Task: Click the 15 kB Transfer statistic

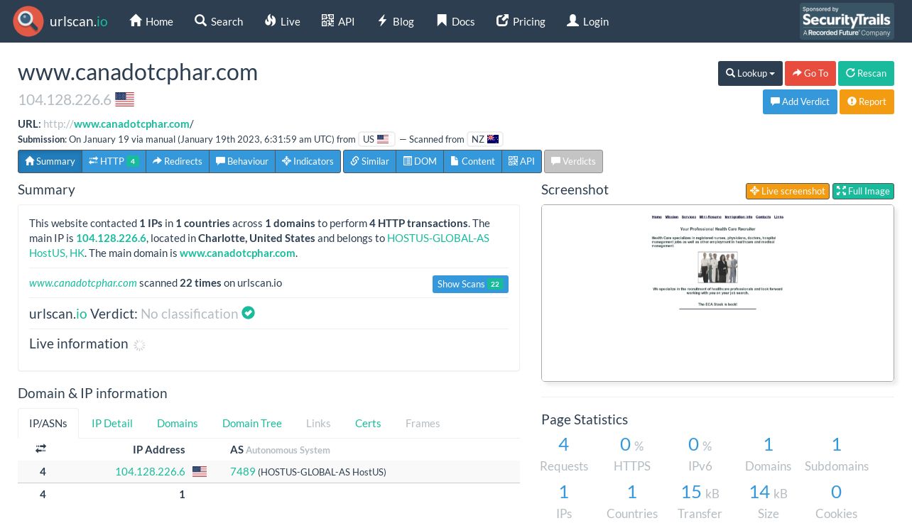Action: 700,502
